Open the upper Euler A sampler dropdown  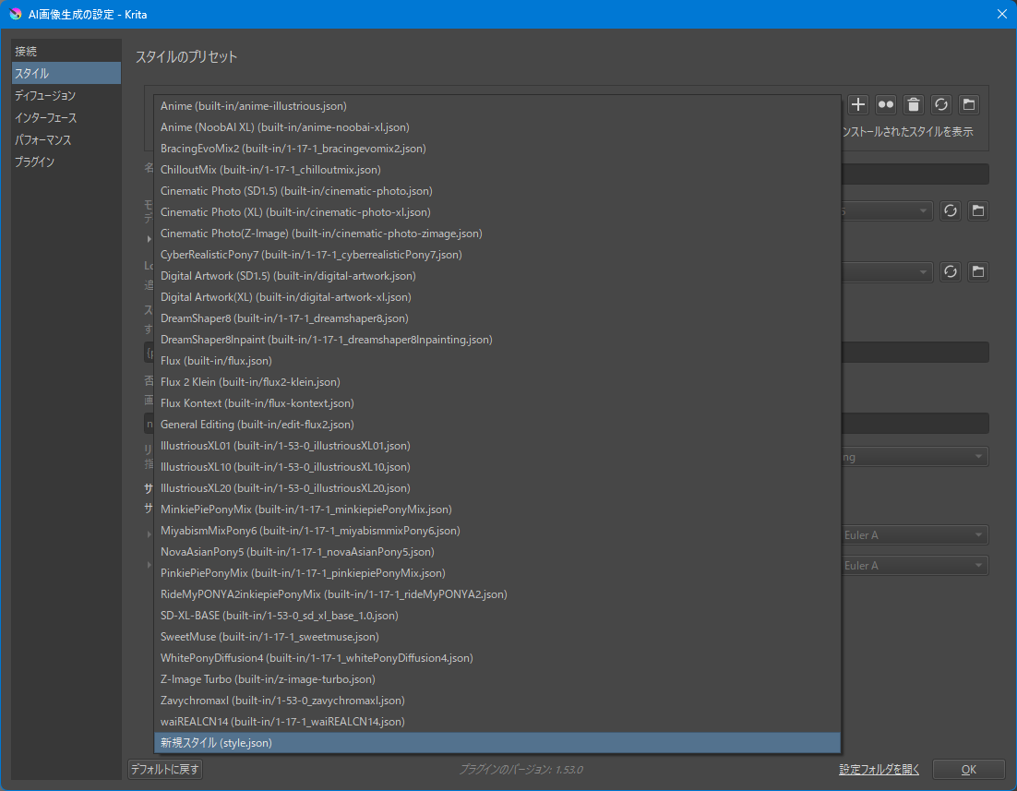(915, 534)
